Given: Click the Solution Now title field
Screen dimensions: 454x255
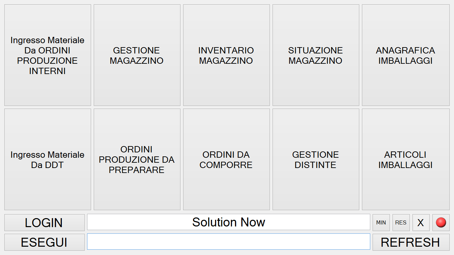Looking at the screenshot, I should pyautogui.click(x=229, y=222).
